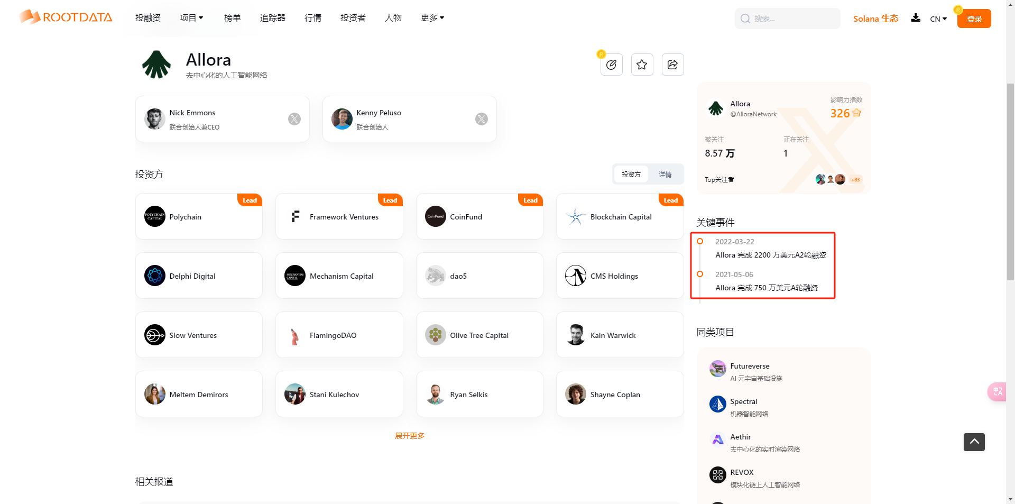Click 'Allora 完成 2200 万美元A2轮融资' text
This screenshot has height=504, width=1015.
point(771,255)
